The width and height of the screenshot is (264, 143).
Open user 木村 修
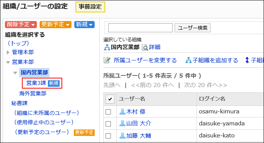136,111
